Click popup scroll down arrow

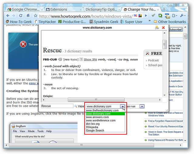(x=164, y=95)
